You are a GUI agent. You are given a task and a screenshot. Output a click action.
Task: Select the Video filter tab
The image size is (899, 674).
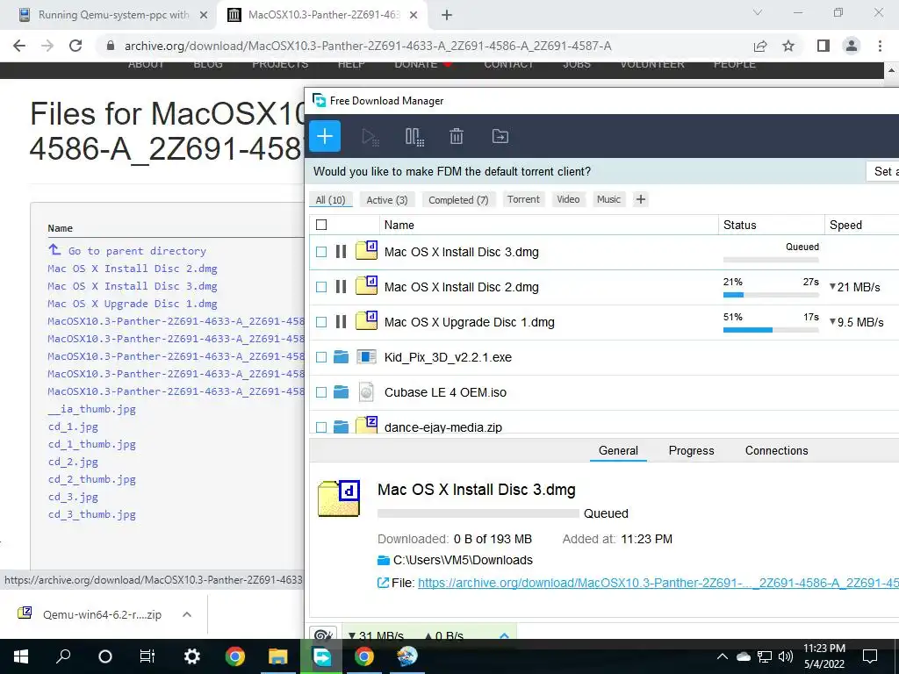pyautogui.click(x=568, y=199)
